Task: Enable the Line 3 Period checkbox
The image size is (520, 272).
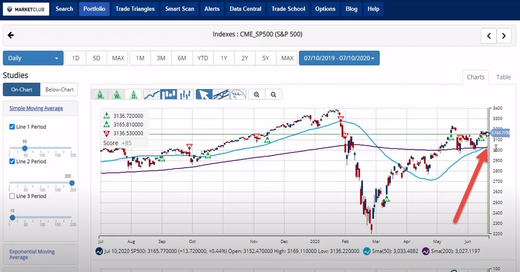Action: tap(12, 196)
